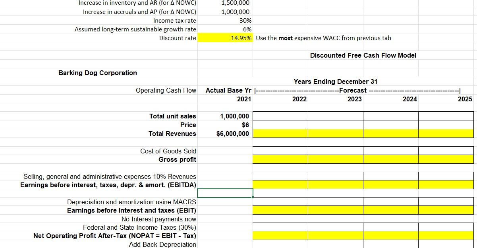Click the yellow Gross profit 2022 cell
Viewport: 477px width, 248px height.
280,159
